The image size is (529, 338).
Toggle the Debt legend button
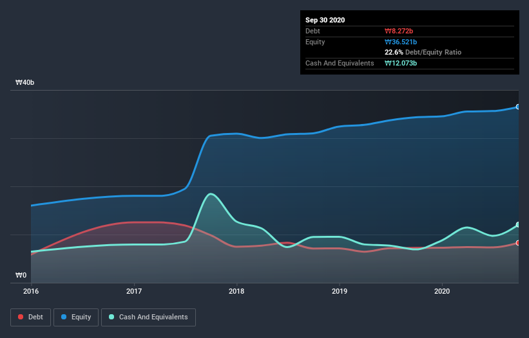click(31, 317)
